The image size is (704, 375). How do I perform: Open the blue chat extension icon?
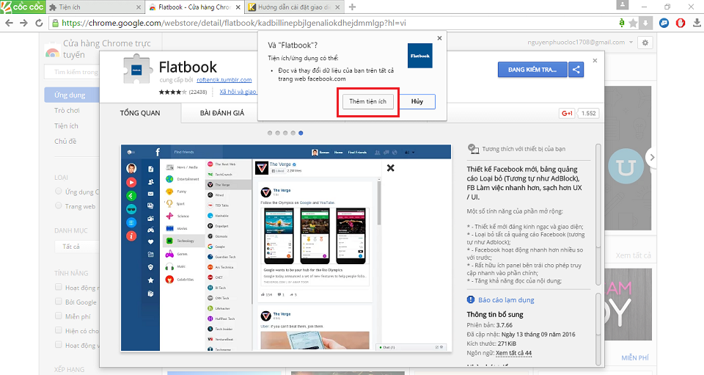(664, 23)
